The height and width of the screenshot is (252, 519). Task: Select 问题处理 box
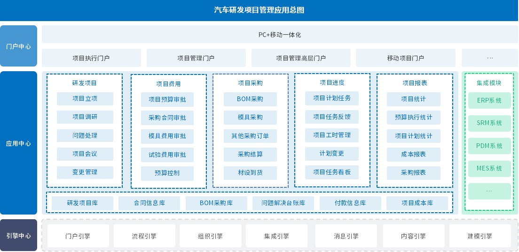tap(85, 135)
